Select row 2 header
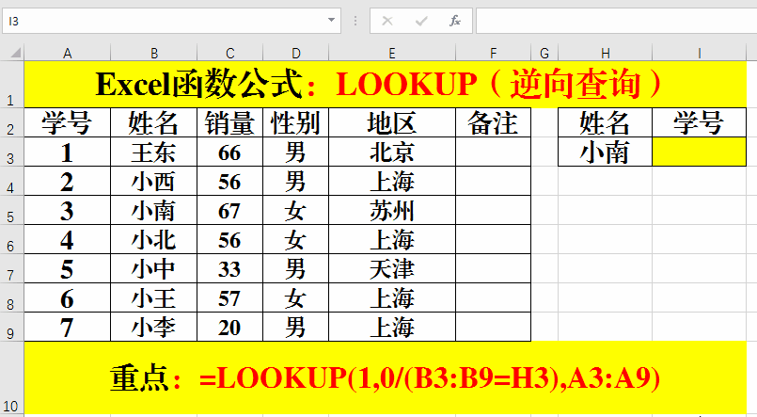The width and height of the screenshot is (757, 417). 11,122
